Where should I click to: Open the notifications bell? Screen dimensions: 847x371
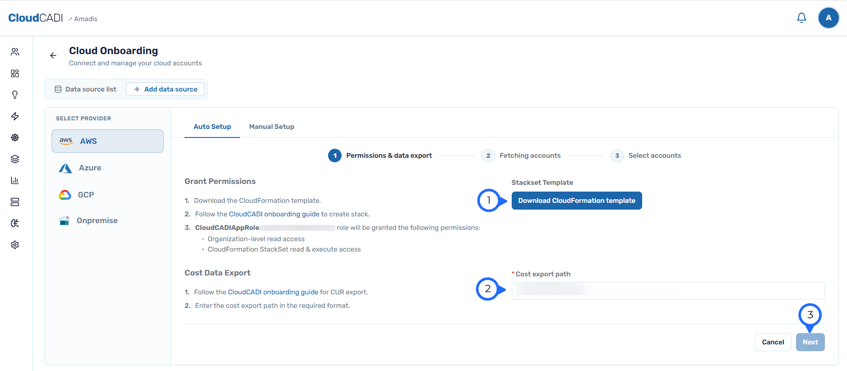[801, 18]
